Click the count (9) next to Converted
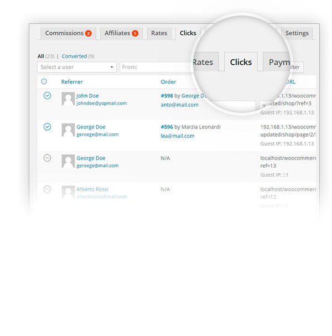This screenshot has height=336, width=332. tap(91, 56)
